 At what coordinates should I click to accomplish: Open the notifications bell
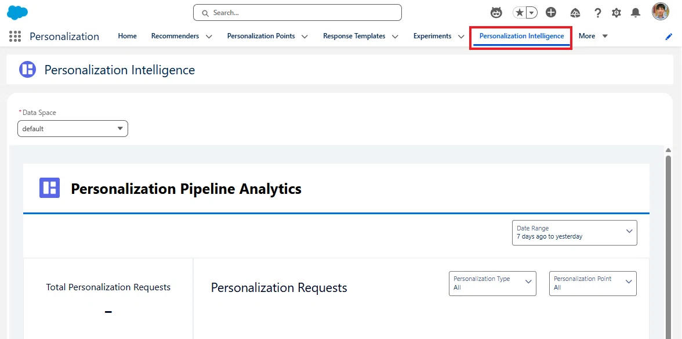click(636, 13)
